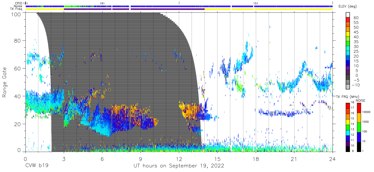Click the Range Gate tick label '60'

17,69
